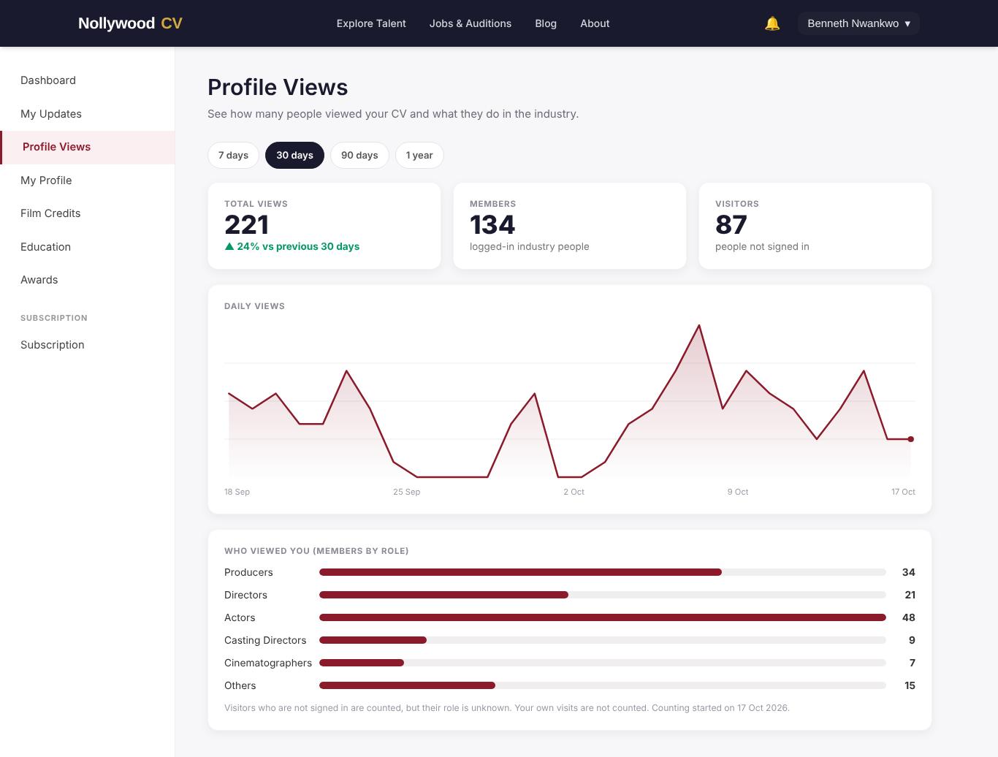Click the Producers count '34'
Screen dimensions: 998x757
[909, 572]
